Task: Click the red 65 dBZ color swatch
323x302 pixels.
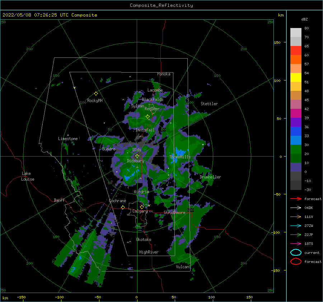Action: (296, 50)
